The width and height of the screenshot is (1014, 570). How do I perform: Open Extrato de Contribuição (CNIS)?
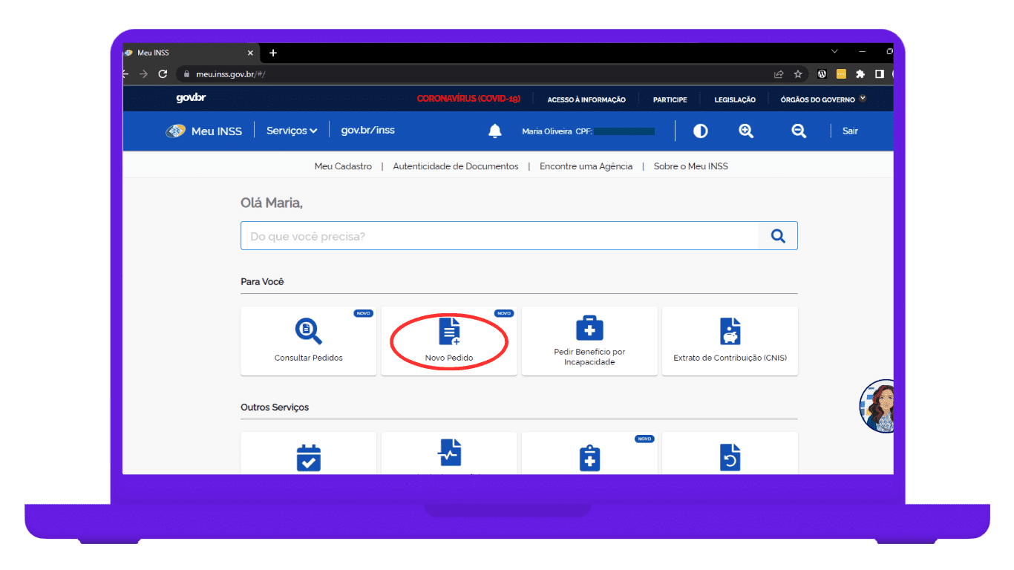click(730, 341)
